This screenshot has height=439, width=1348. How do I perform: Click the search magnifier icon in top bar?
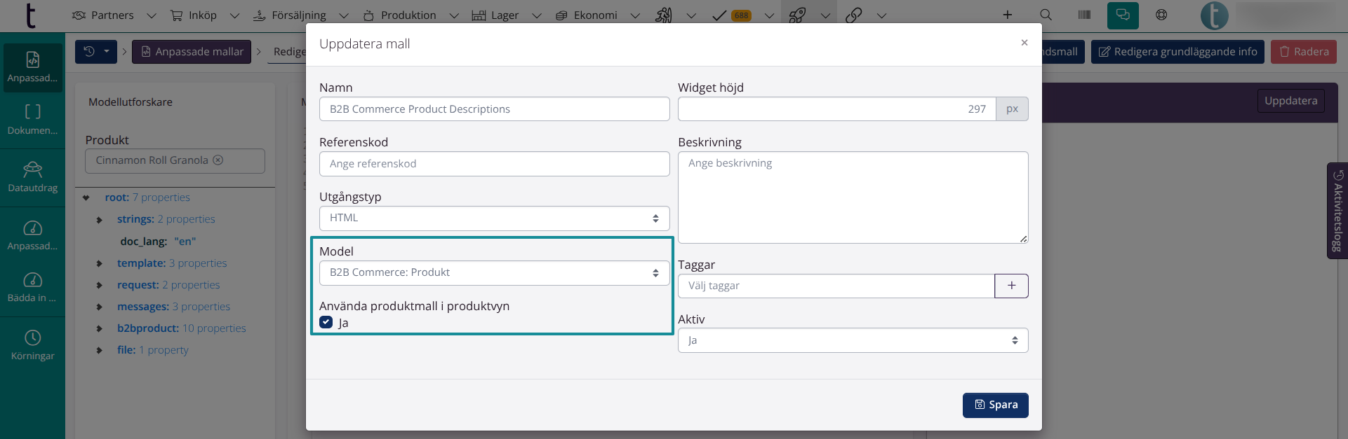point(1046,15)
